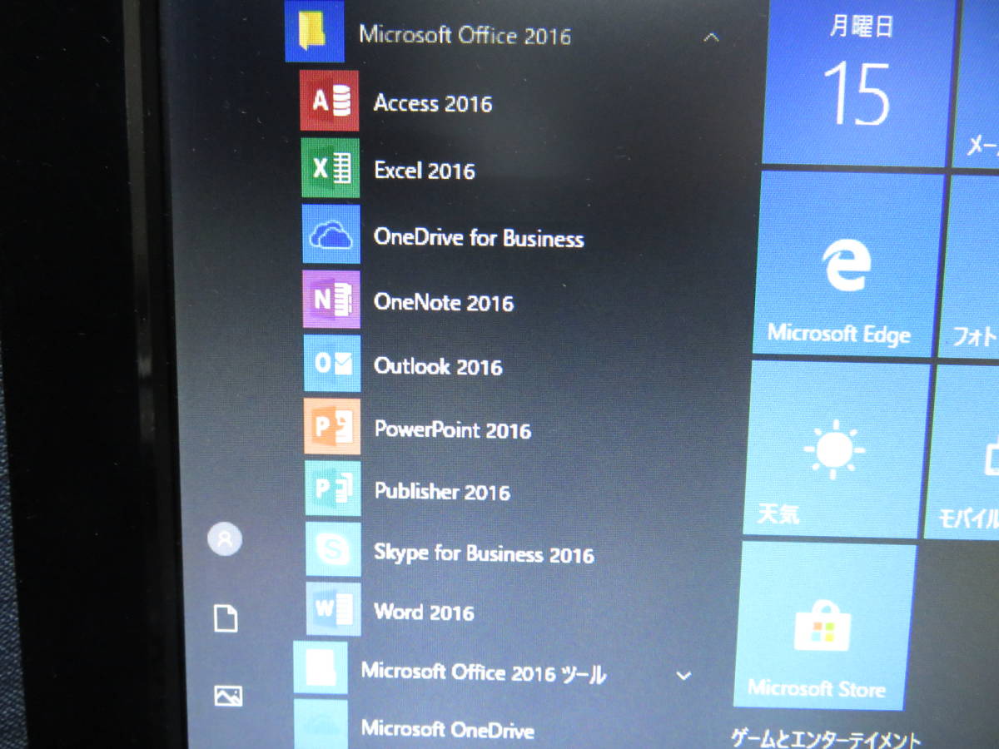Select the Publisher 2016 label
Image resolution: width=999 pixels, height=749 pixels.
click(x=442, y=491)
